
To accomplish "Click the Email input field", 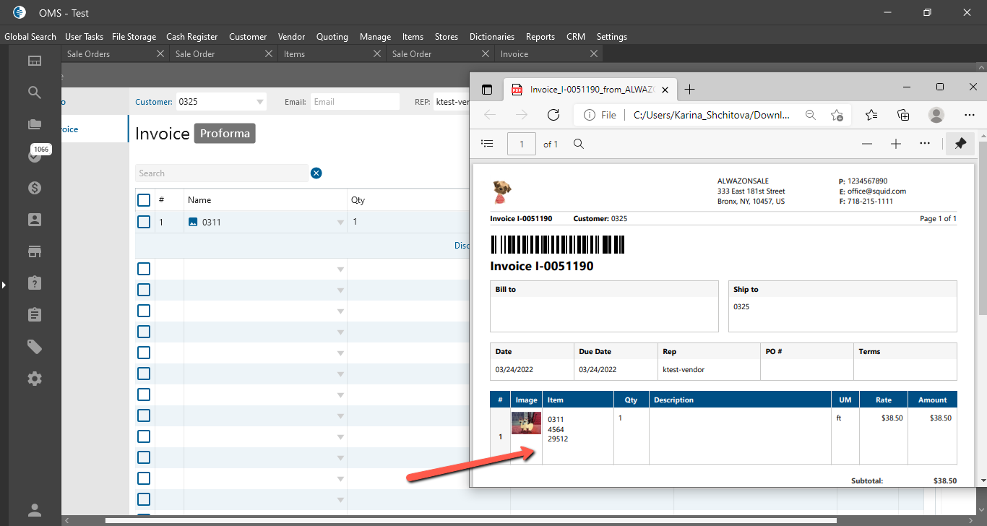I will (x=354, y=102).
